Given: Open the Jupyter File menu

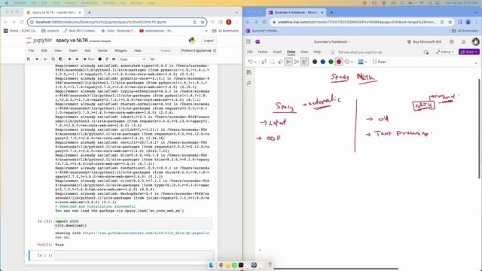Looking at the screenshot, I should pyautogui.click(x=32, y=50).
